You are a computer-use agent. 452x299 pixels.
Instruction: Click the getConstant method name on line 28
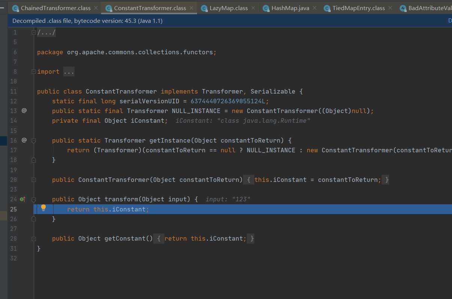(125, 238)
